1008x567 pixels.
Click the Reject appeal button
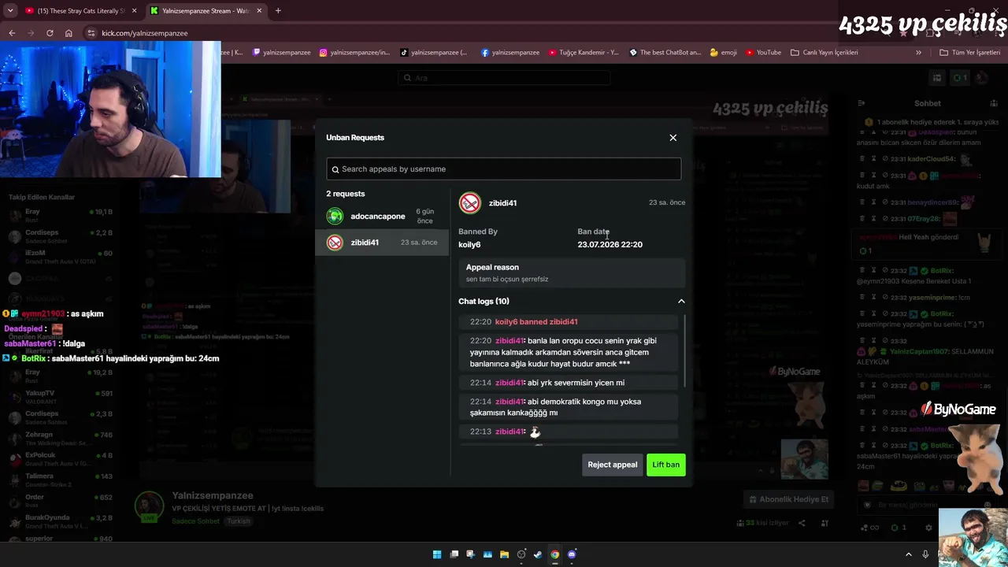pos(612,465)
